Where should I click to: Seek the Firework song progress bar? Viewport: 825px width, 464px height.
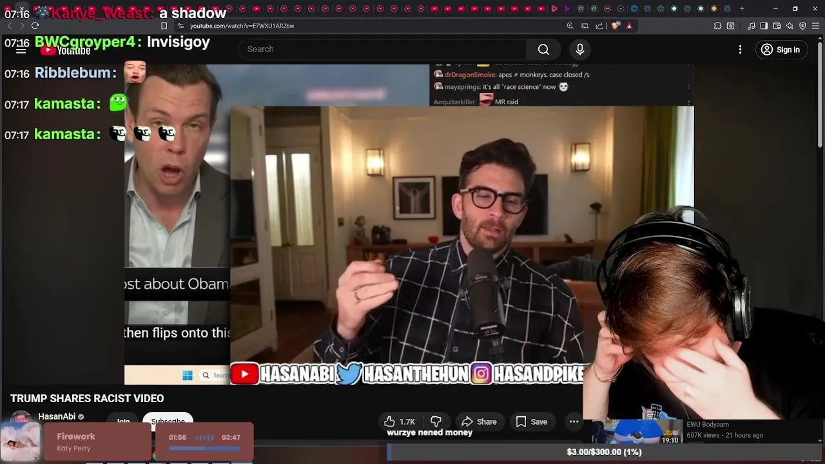coord(204,448)
